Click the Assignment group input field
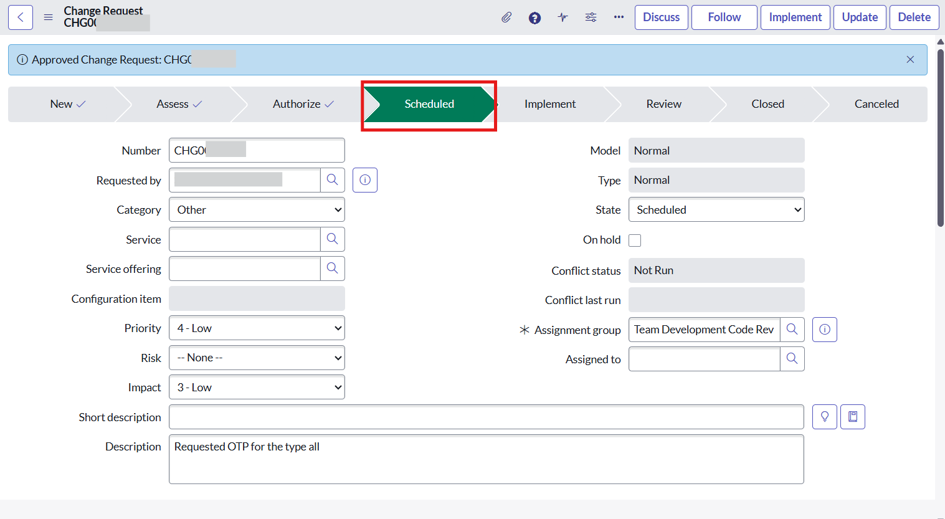Screen dimensions: 945x519 [705, 330]
